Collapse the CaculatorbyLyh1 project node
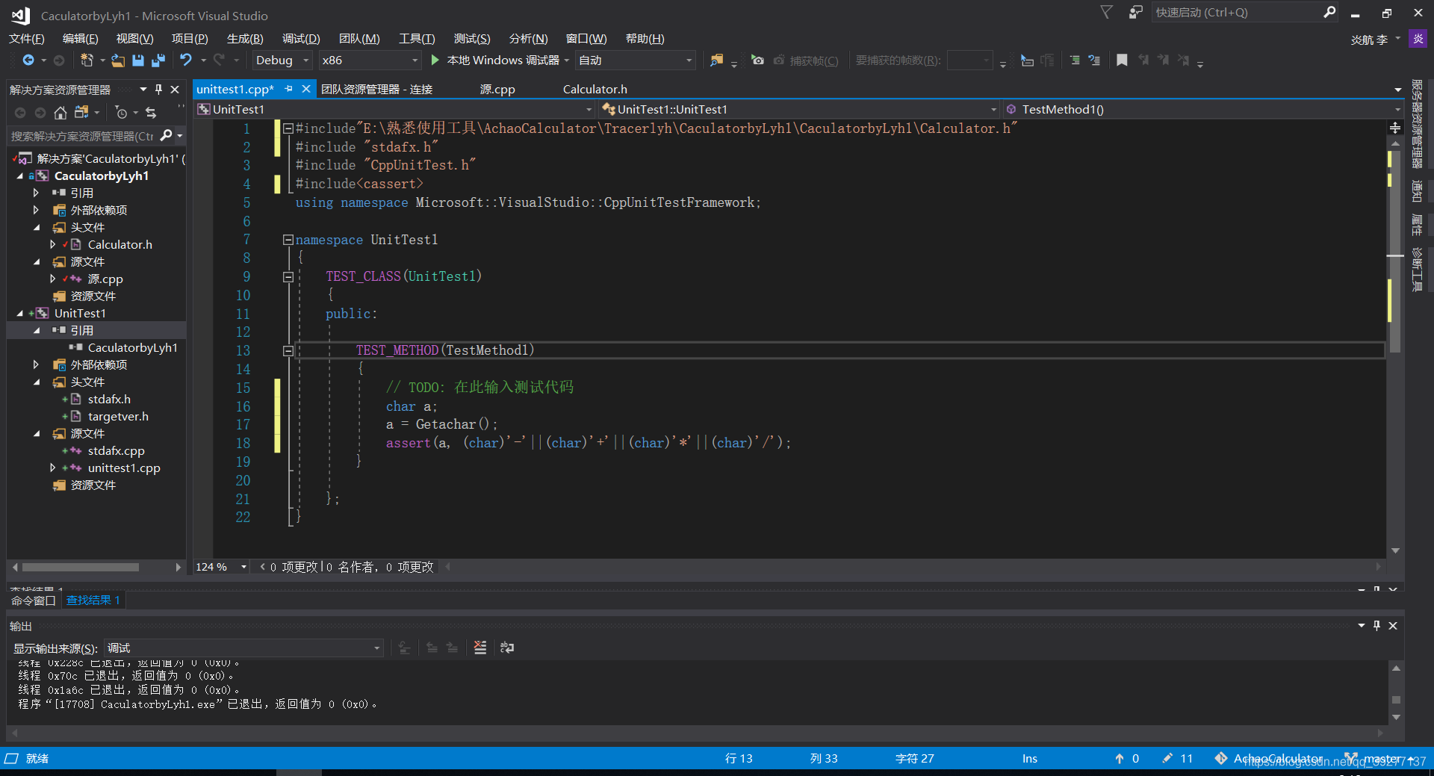1434x776 pixels. pyautogui.click(x=20, y=176)
